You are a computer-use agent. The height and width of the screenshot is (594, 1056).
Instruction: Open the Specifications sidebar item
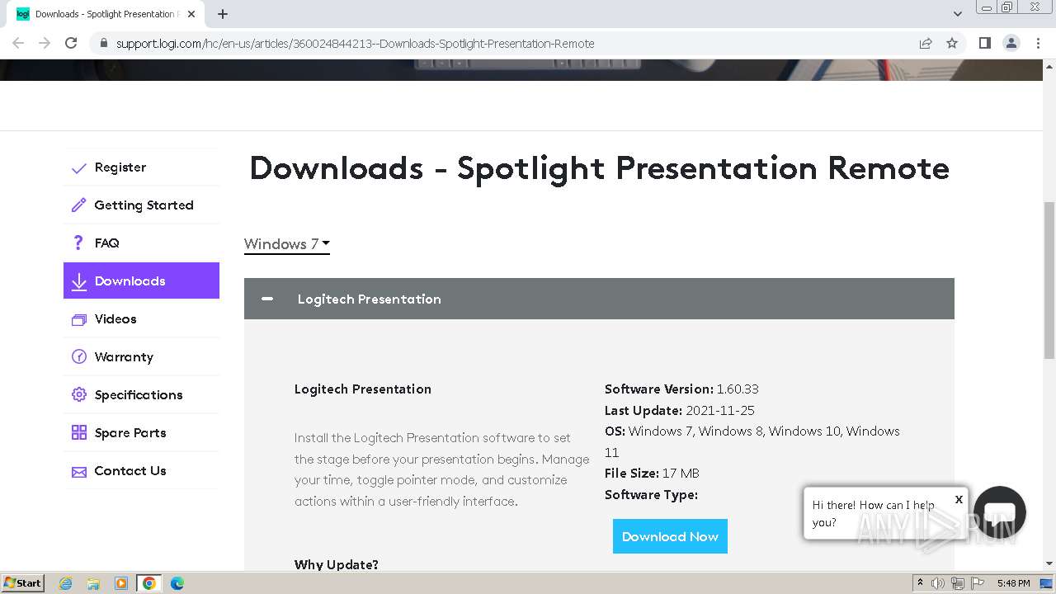click(x=141, y=395)
